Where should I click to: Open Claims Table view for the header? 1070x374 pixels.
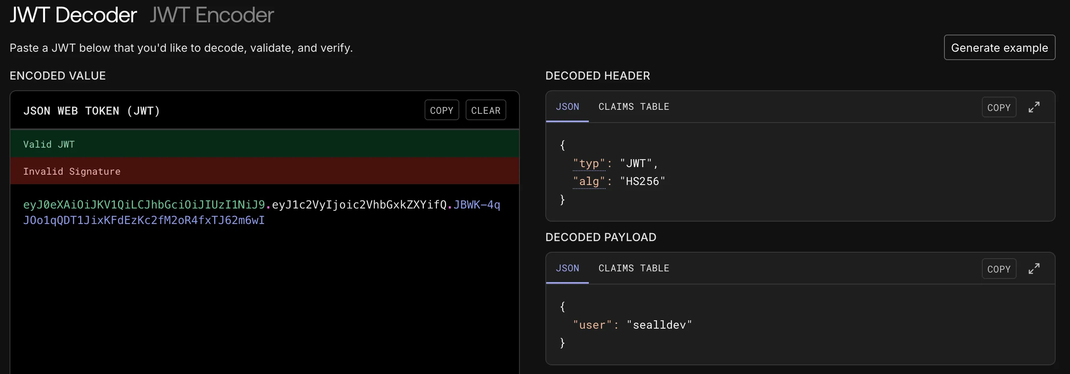click(x=633, y=107)
